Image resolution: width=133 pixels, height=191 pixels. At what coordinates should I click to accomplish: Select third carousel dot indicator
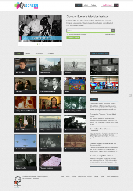[x=42, y=44]
